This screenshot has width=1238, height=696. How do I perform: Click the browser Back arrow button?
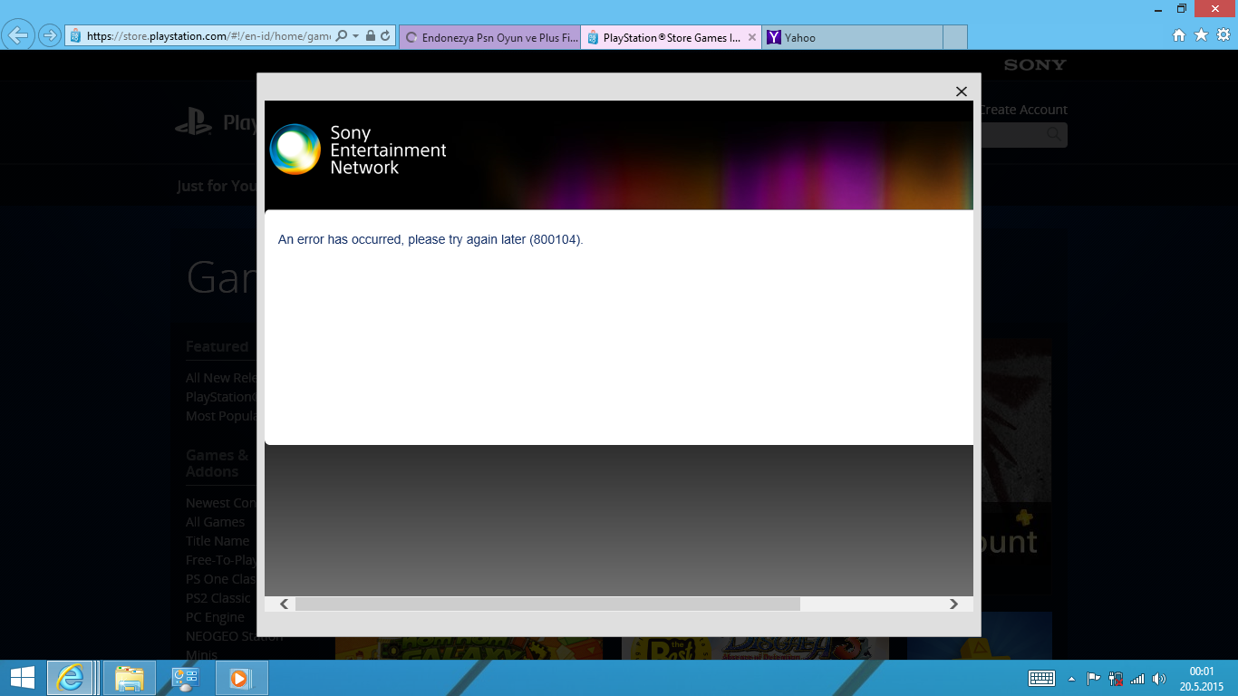tap(18, 36)
